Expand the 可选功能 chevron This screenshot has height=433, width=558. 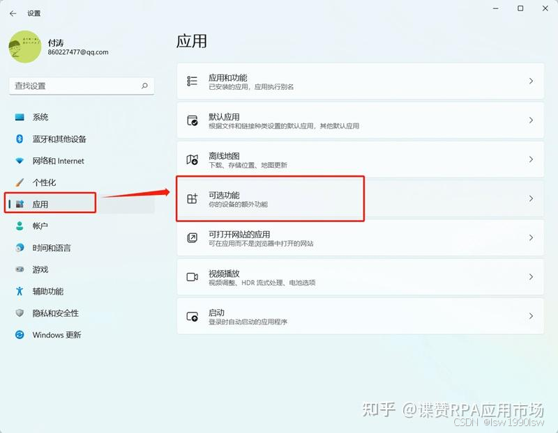(531, 198)
